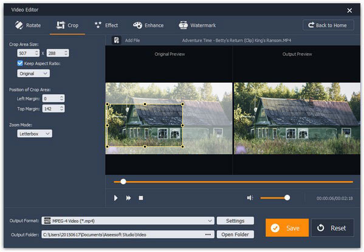Expand the Original aspect ratio dropdown

click(x=33, y=73)
